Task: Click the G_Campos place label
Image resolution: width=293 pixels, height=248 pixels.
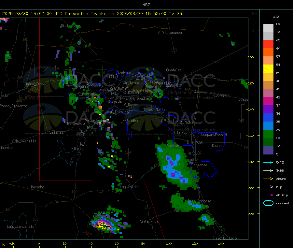Action: click(221, 95)
